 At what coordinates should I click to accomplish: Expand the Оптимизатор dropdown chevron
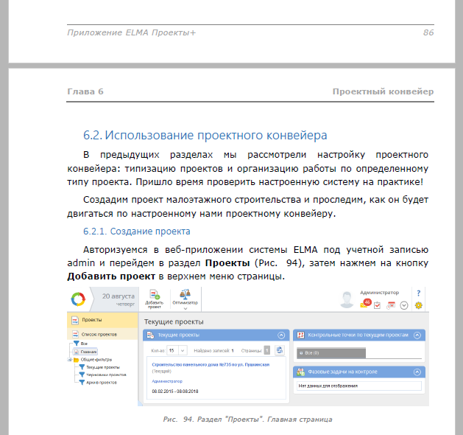click(x=185, y=308)
